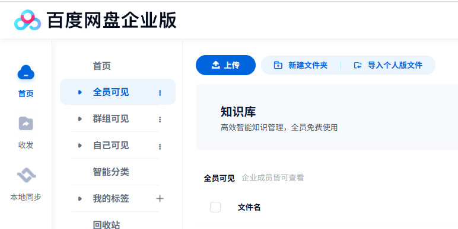Click the 知识库 banner title
The image size is (458, 229).
[x=238, y=112]
